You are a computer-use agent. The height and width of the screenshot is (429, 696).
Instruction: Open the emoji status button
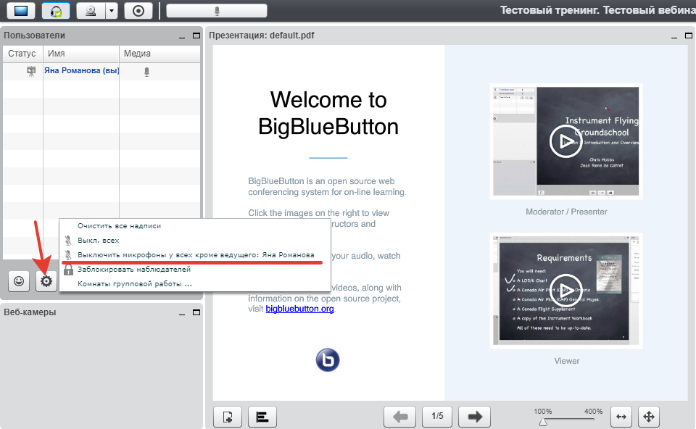click(19, 281)
